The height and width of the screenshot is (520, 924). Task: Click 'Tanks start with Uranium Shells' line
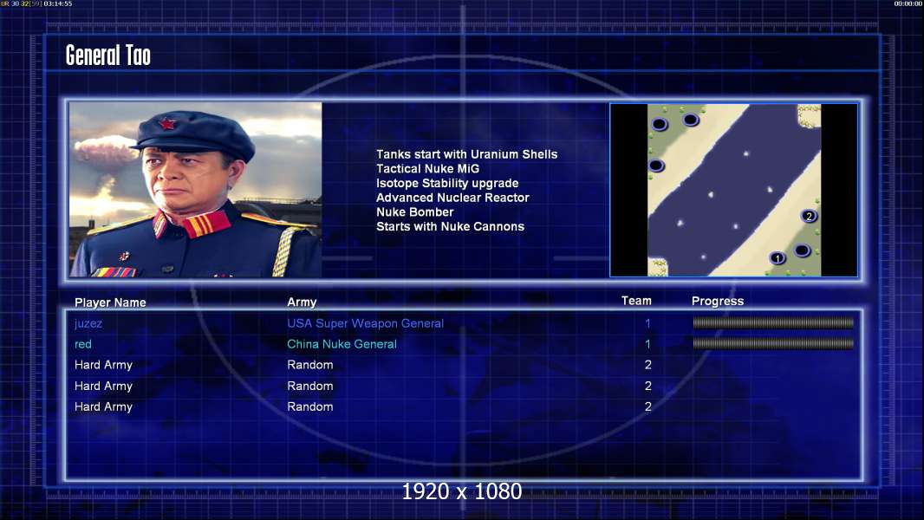click(x=466, y=154)
